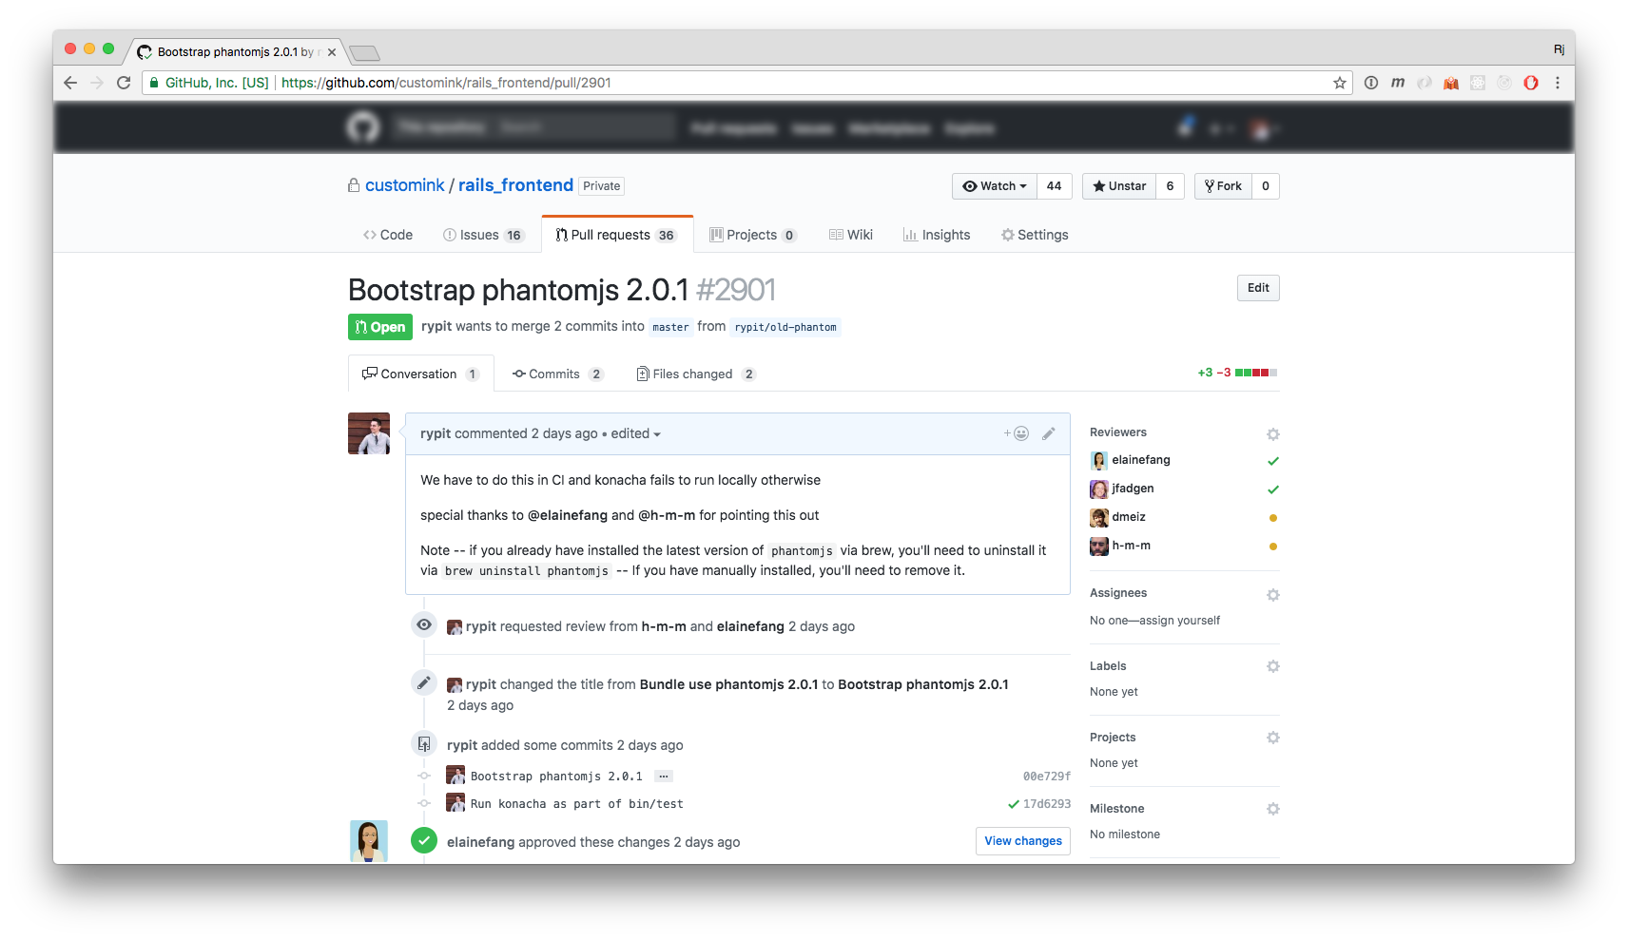1628x940 pixels.
Task: Click the info extension icon
Action: (x=1371, y=83)
